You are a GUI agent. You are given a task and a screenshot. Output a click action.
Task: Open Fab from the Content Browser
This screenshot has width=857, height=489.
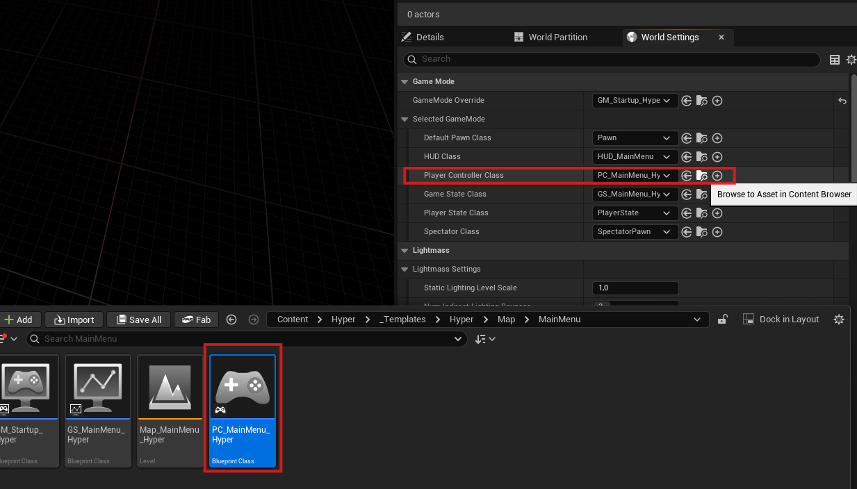[197, 320]
